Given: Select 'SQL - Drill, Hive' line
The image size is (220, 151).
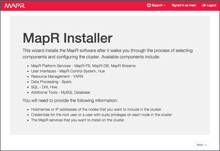Looking at the screenshot, I should click(x=44, y=87).
